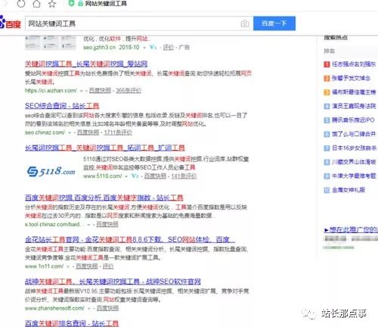Click the search box containing 网站关键词工具
The width and height of the screenshot is (378, 330).
(139, 23)
